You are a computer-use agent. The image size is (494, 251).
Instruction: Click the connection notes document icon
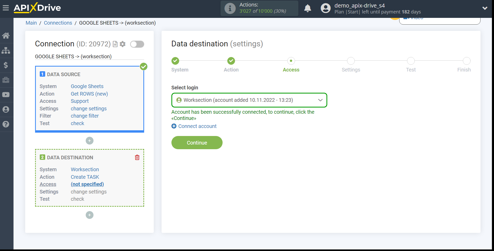115,44
